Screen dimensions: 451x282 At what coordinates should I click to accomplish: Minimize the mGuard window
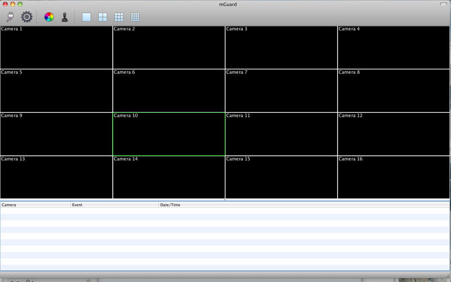pyautogui.click(x=12, y=4)
